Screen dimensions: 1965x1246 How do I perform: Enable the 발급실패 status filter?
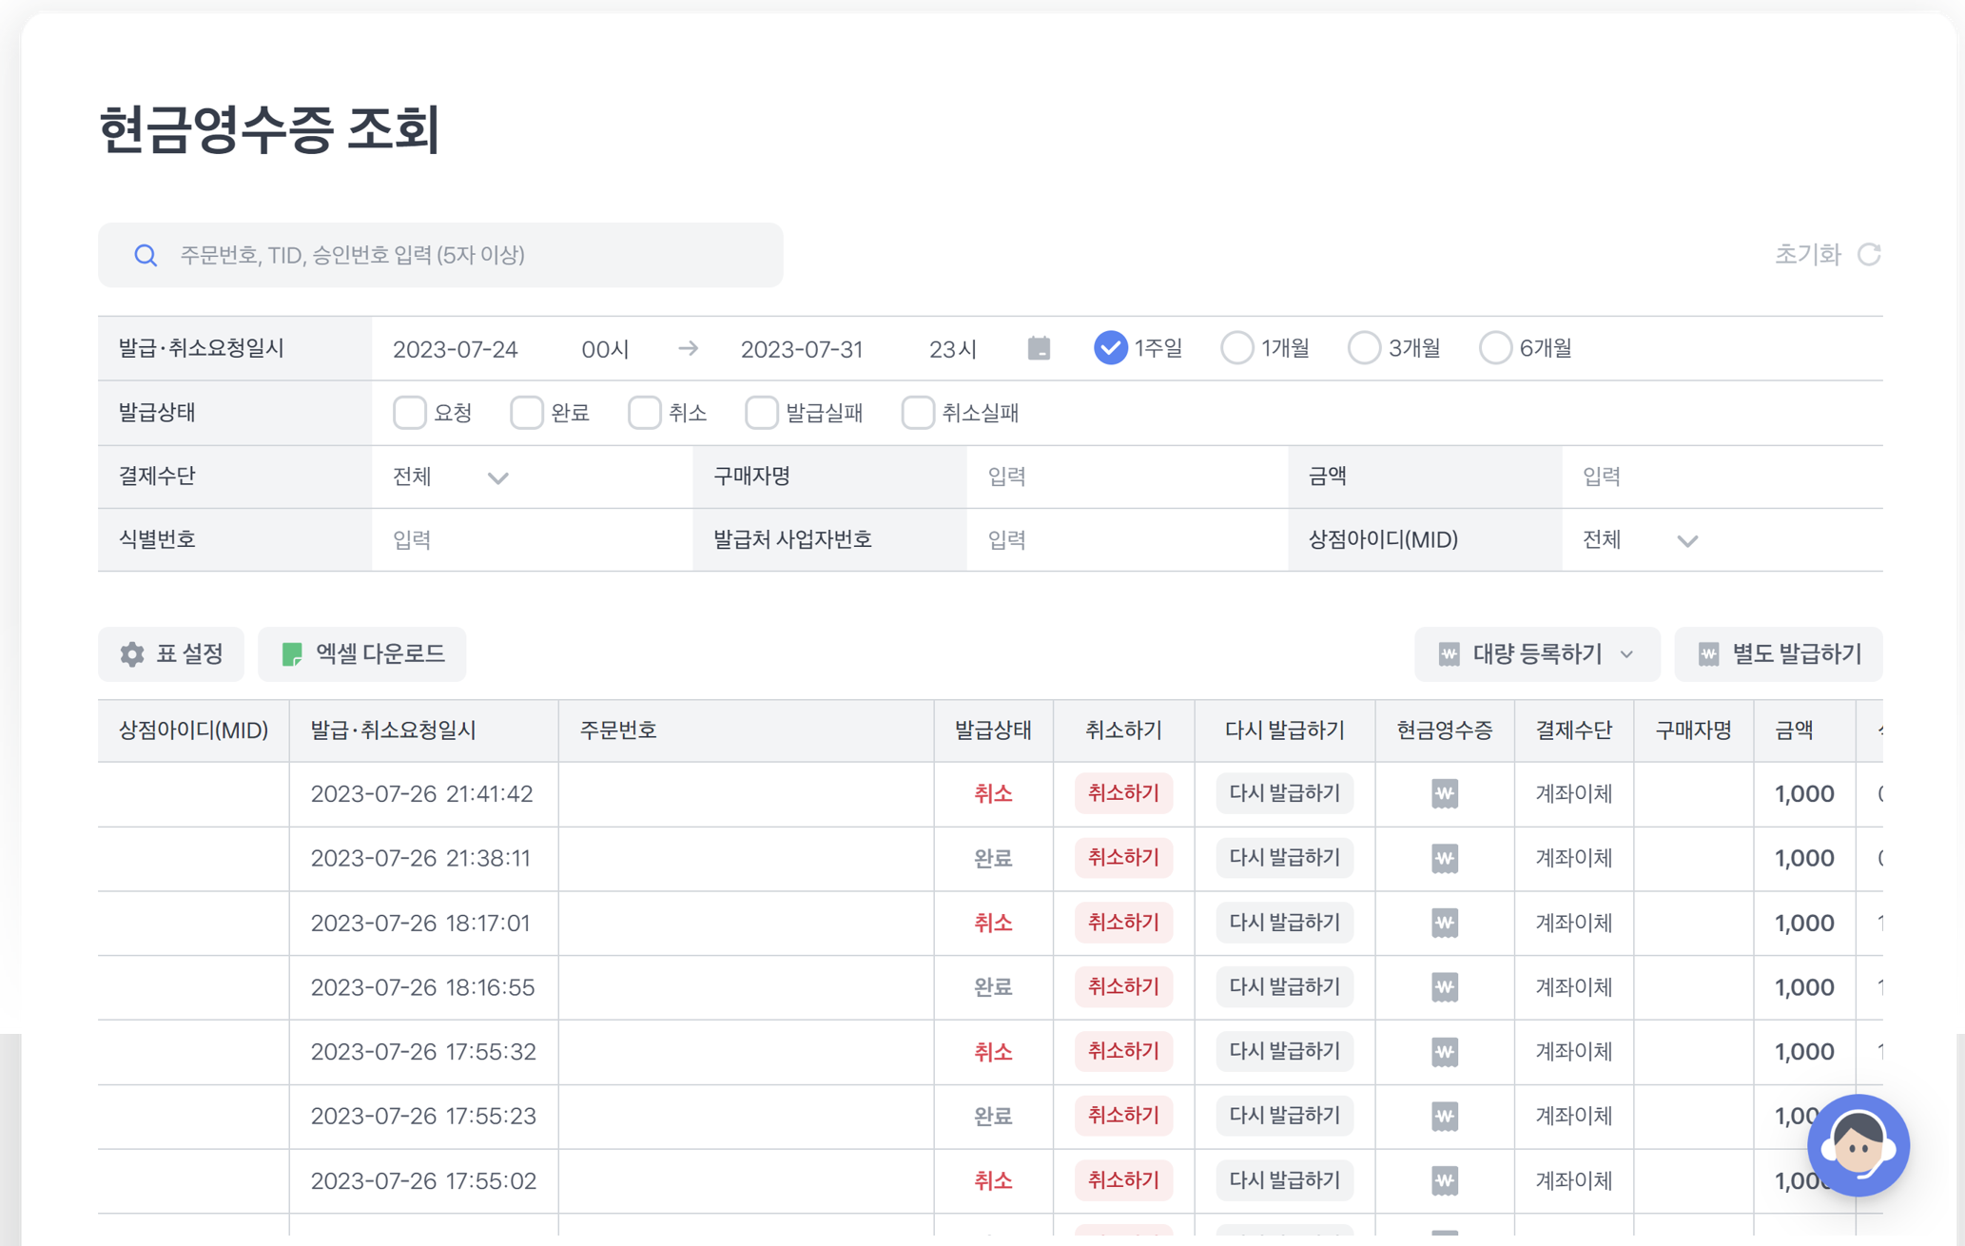click(x=761, y=413)
